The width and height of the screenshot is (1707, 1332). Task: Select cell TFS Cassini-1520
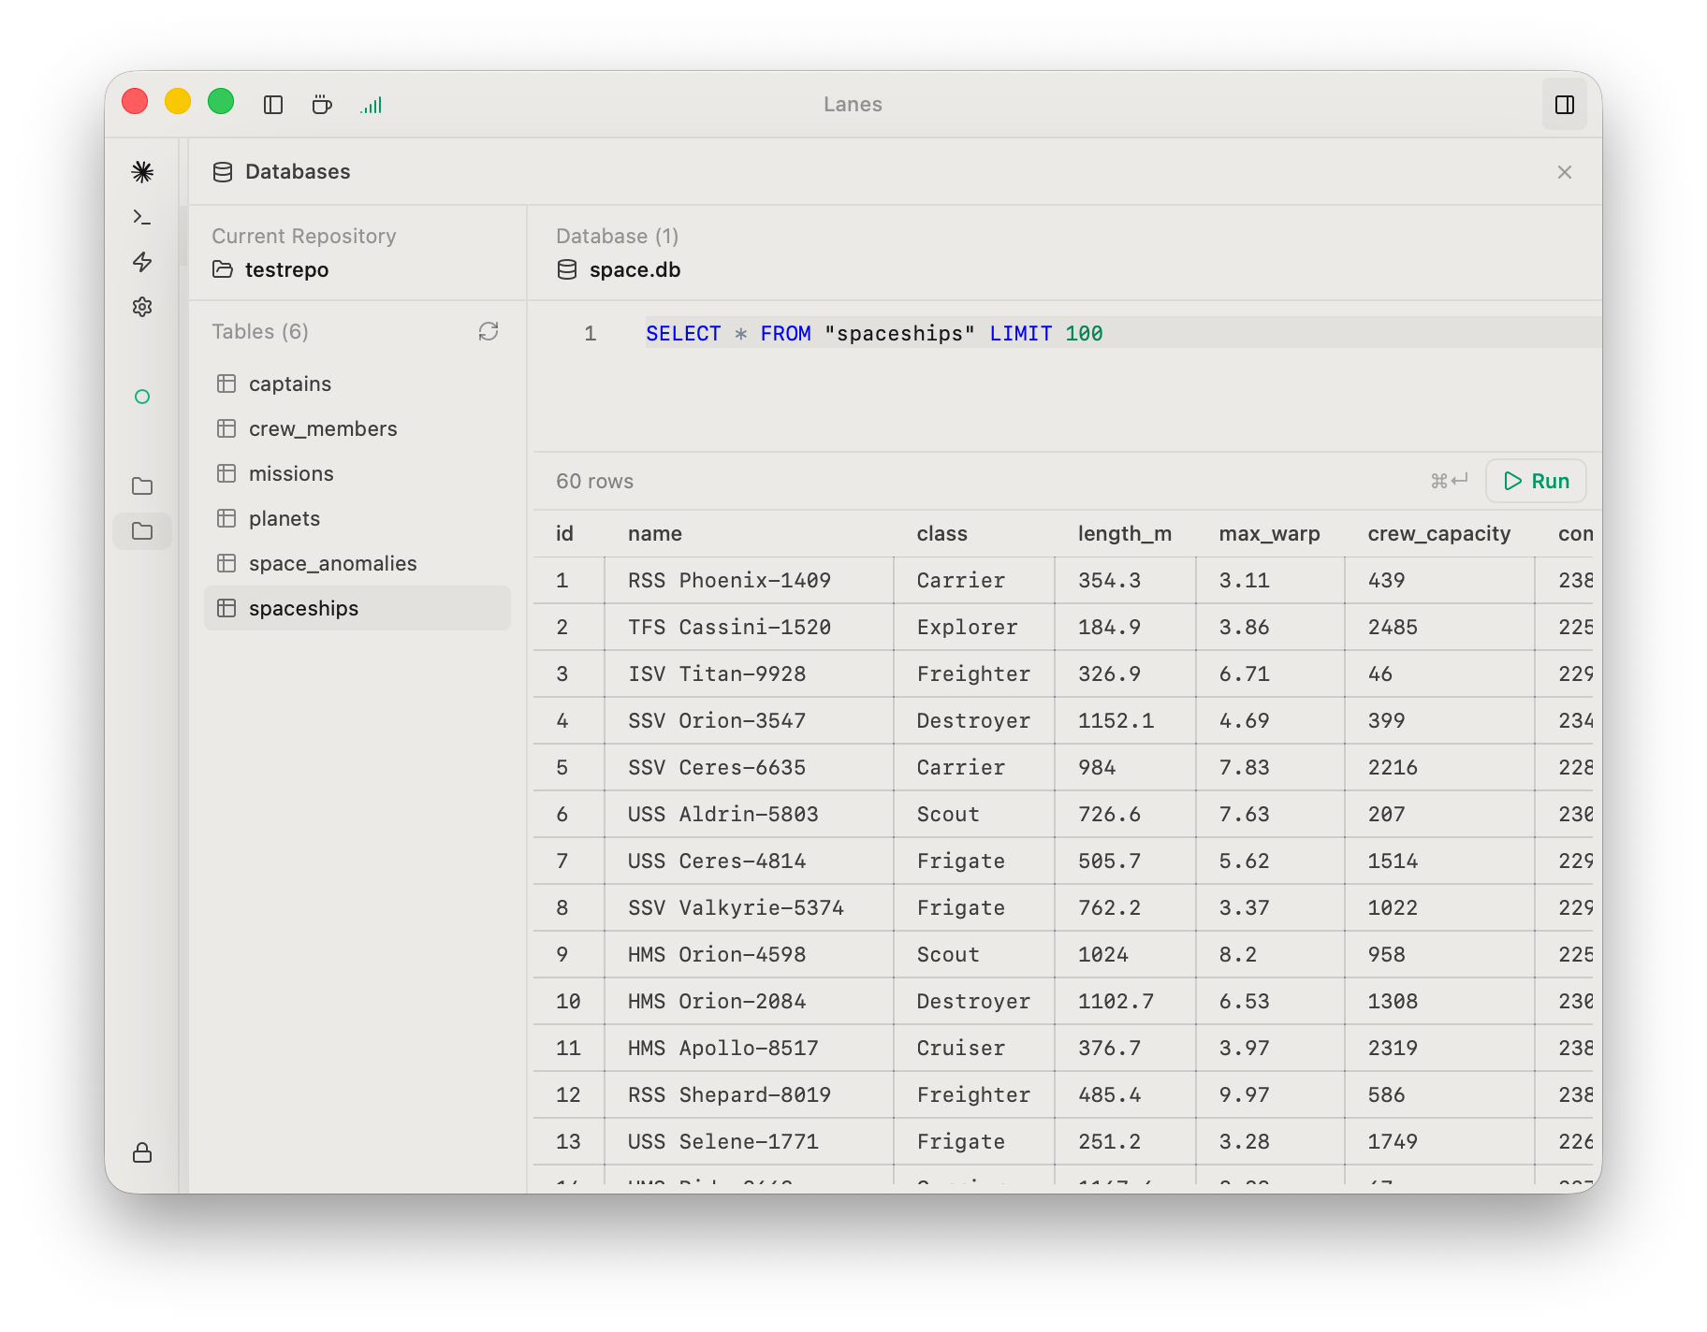point(749,627)
